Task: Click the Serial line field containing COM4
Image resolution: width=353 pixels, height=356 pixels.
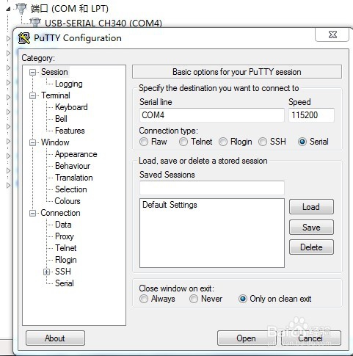Action: [x=212, y=115]
